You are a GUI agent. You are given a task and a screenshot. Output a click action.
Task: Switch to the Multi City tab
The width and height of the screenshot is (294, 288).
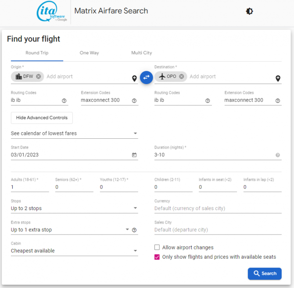[142, 53]
